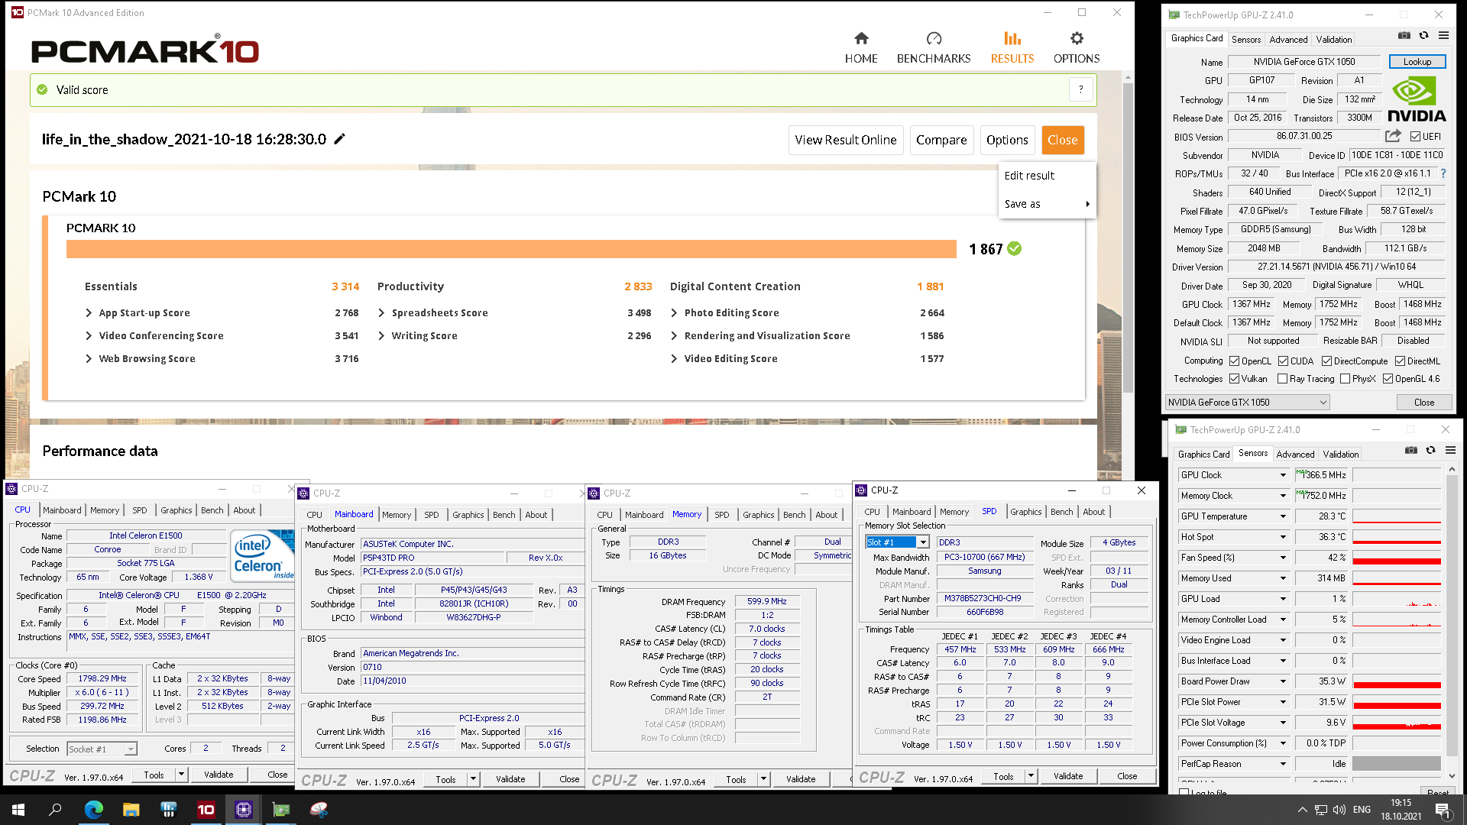
Task: Click the taskbar volume speaker icon
Action: click(1339, 810)
